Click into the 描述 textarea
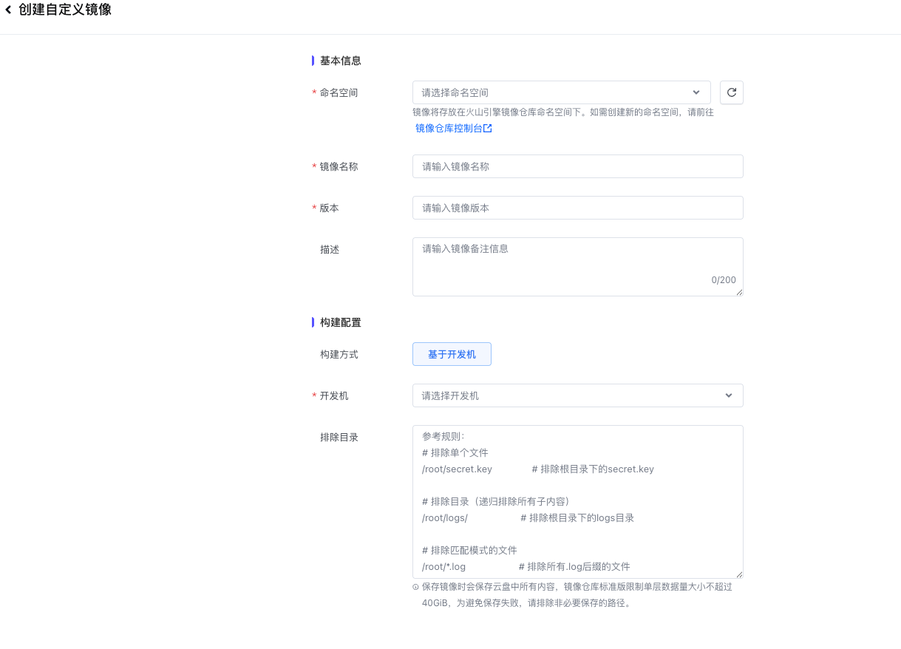The height and width of the screenshot is (649, 901). (x=577, y=267)
